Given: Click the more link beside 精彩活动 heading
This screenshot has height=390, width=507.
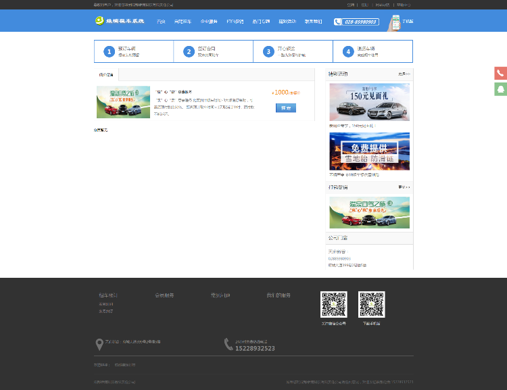Looking at the screenshot, I should point(404,74).
